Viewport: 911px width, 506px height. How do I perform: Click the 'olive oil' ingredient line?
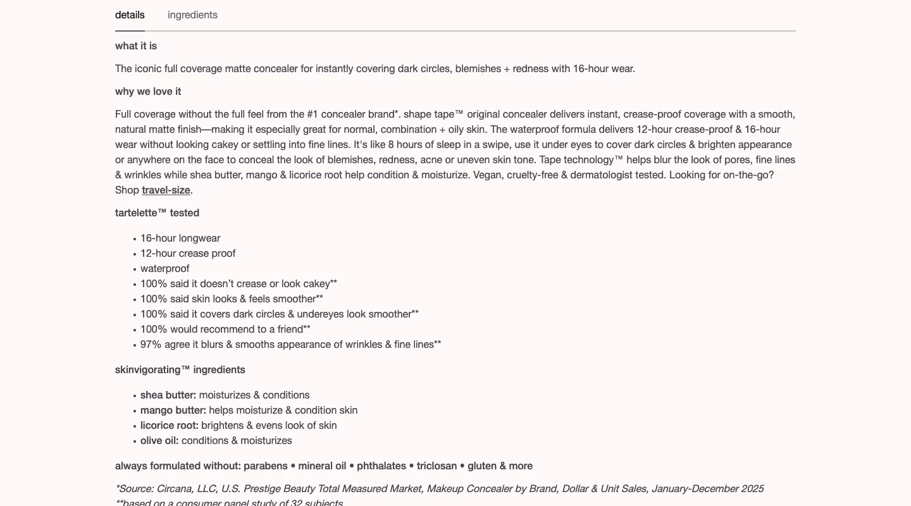tap(216, 441)
